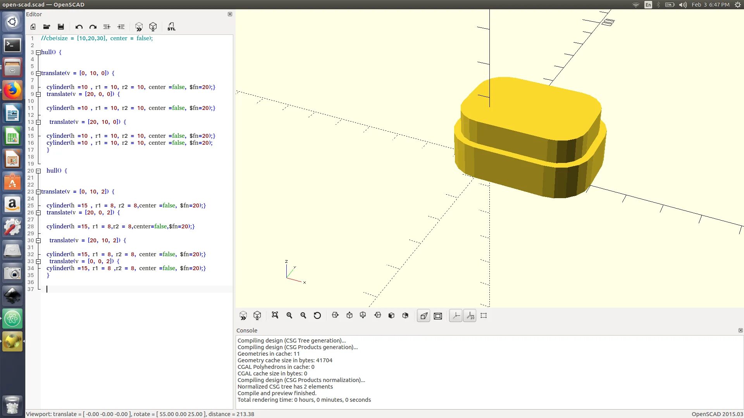The width and height of the screenshot is (744, 418).
Task: Open the keyboard language En indicator
Action: click(x=648, y=5)
